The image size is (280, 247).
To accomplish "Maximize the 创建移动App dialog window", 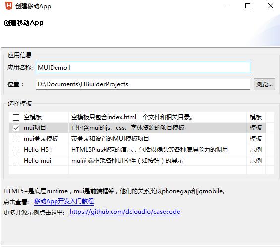I will click(248, 6).
